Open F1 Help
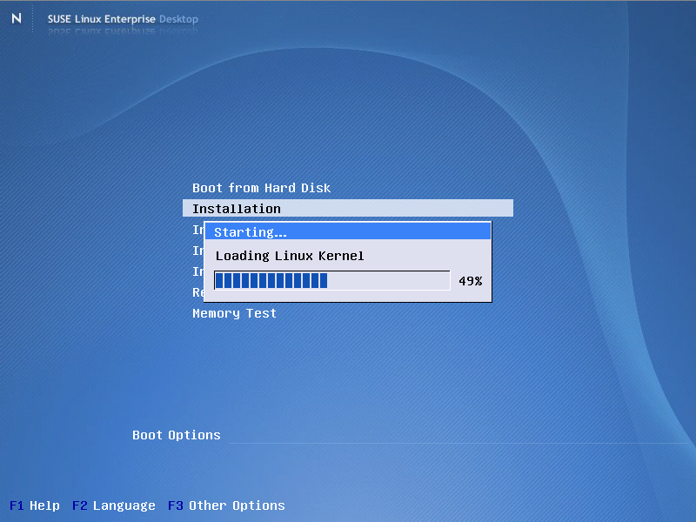Viewport: 696px width, 522px height. 35,505
